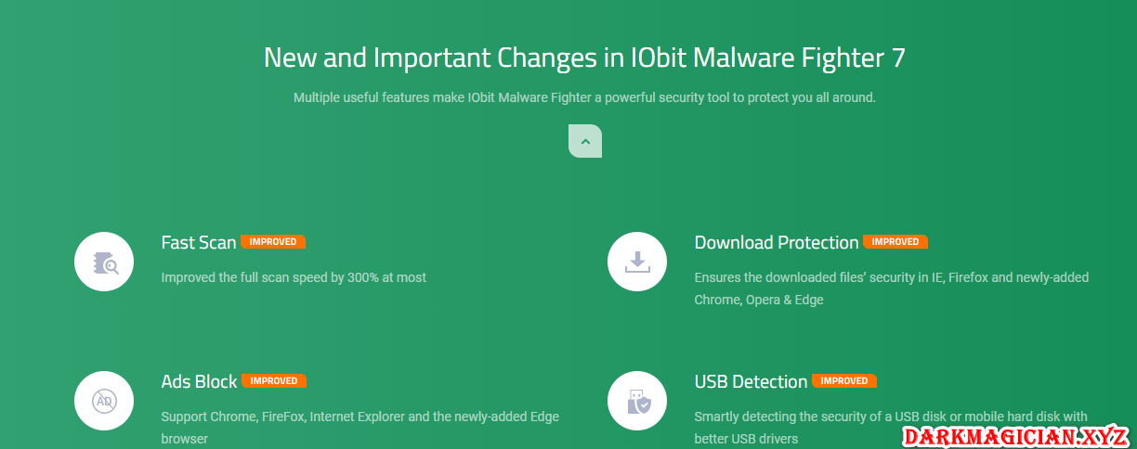Click the downloaded files' security description text

(891, 288)
